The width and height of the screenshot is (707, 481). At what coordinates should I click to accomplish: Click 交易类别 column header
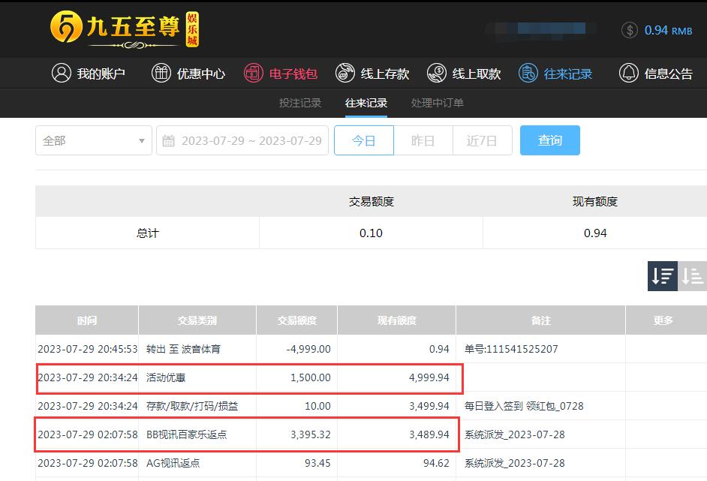click(197, 320)
